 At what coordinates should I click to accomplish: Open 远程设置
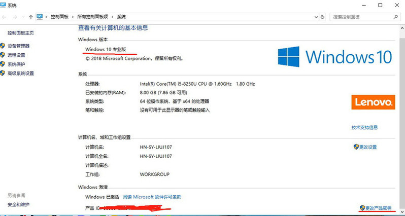tap(16, 55)
